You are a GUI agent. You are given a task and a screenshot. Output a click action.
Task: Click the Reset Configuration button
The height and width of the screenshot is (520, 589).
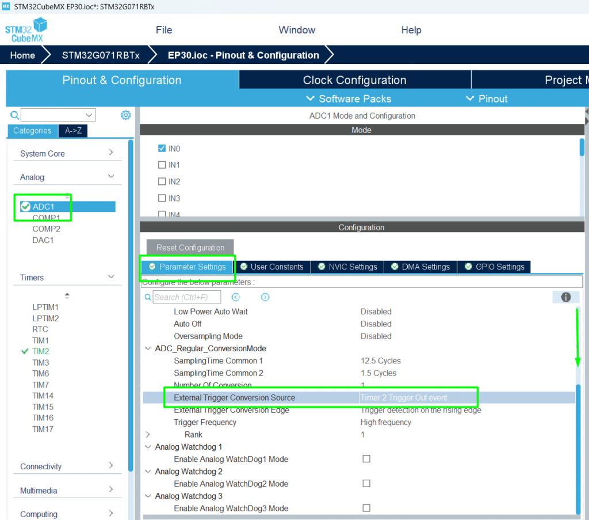coord(190,248)
